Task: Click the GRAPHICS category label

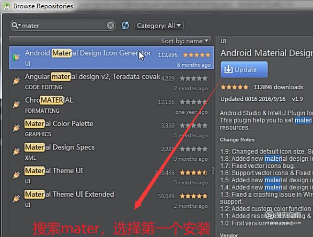Action: pos(38,134)
